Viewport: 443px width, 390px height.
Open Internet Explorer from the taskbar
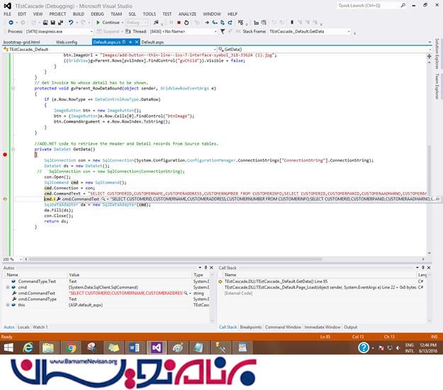(29, 347)
